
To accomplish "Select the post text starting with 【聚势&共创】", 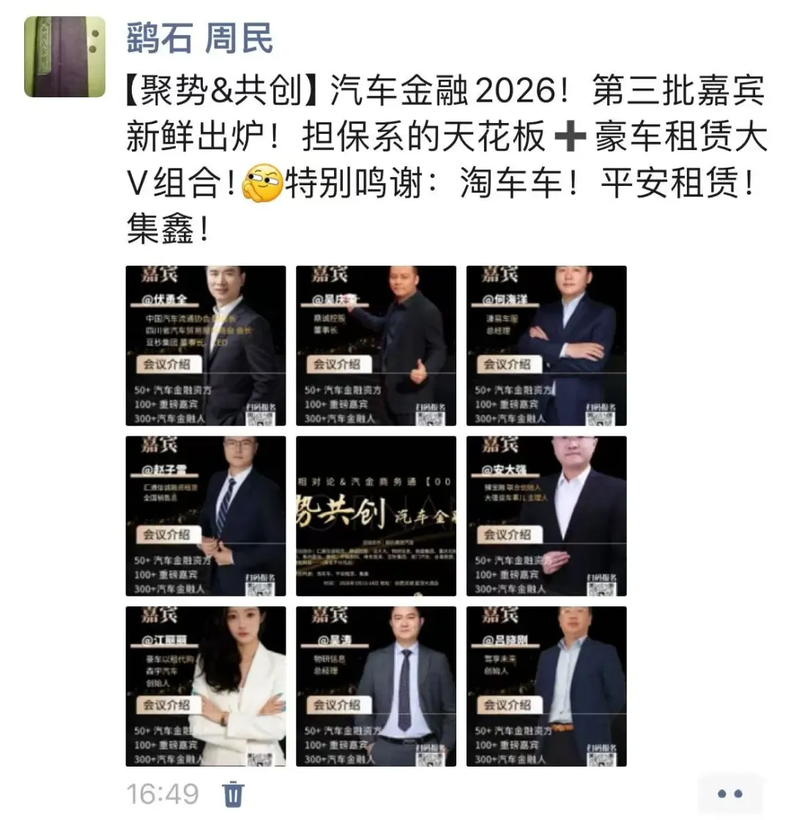I will point(447,159).
